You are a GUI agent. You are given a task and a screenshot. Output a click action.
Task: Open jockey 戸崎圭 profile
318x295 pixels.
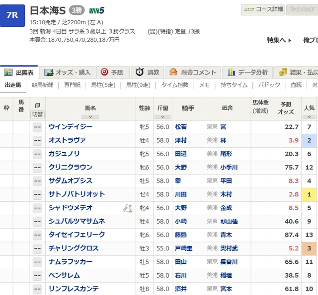pyautogui.click(x=183, y=248)
